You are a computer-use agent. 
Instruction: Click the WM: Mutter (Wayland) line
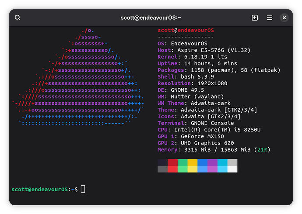(191, 97)
